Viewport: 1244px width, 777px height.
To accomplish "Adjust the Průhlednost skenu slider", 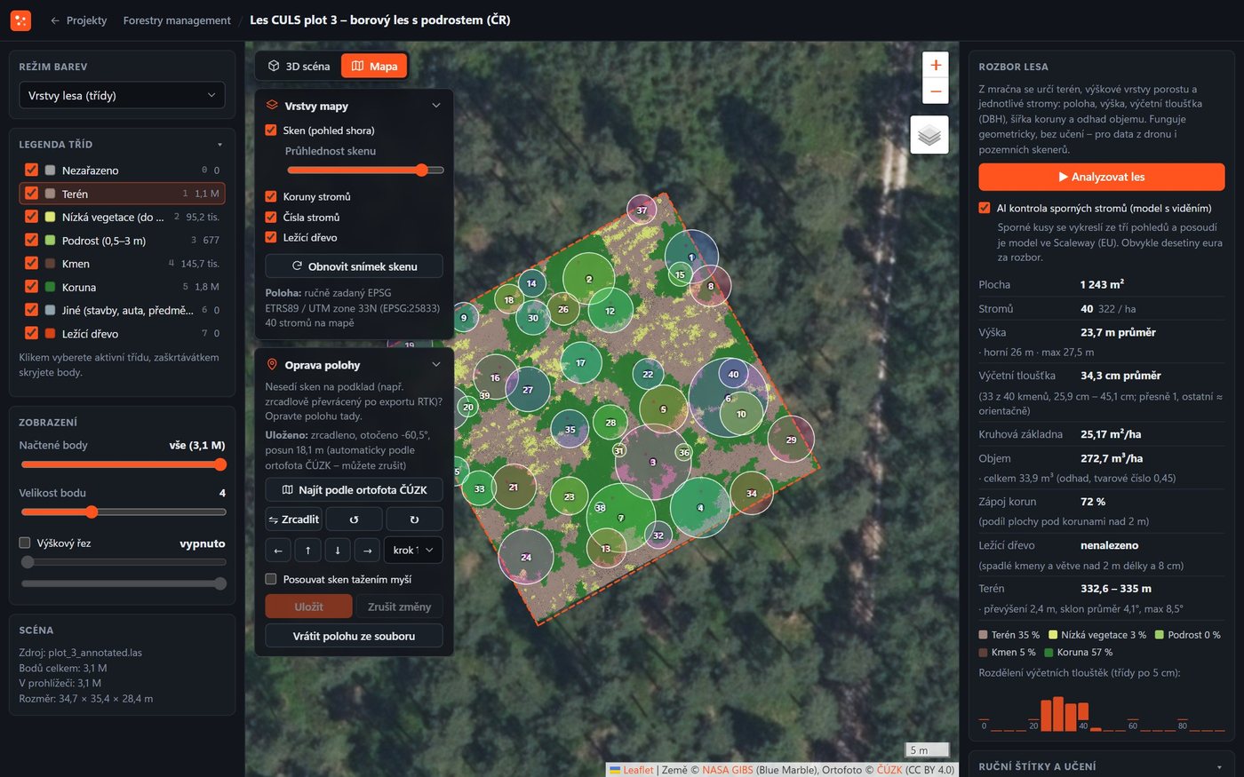I will tap(365, 170).
